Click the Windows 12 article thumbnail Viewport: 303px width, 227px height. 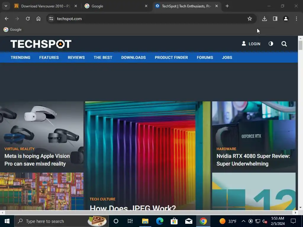pyautogui.click(x=254, y=191)
